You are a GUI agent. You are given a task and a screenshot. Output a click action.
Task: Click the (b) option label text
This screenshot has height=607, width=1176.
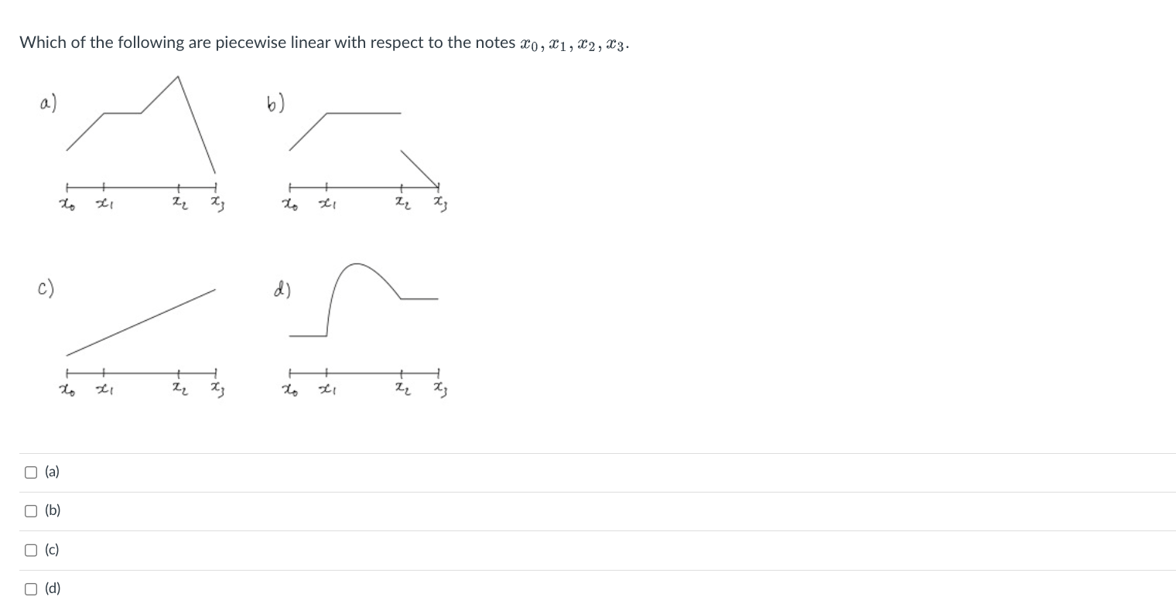coord(53,510)
